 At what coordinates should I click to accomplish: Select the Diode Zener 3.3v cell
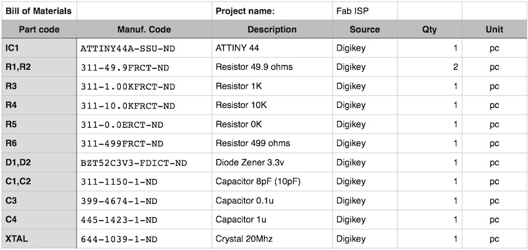click(x=272, y=162)
